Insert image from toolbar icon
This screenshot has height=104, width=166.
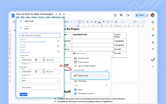tap(116, 22)
